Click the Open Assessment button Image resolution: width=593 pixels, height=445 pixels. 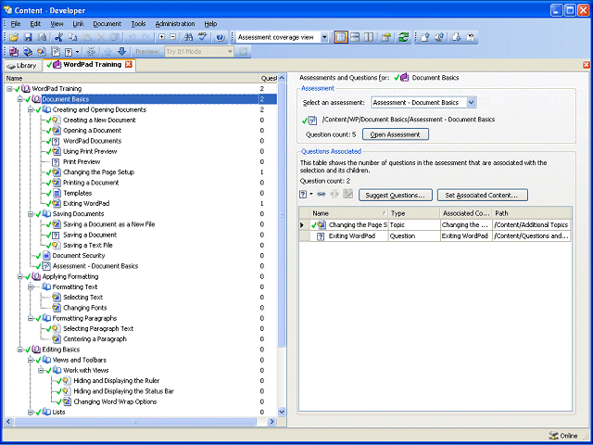coord(396,134)
